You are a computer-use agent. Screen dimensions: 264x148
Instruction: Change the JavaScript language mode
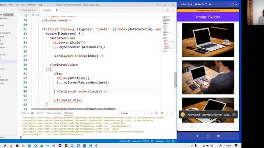click(x=160, y=141)
